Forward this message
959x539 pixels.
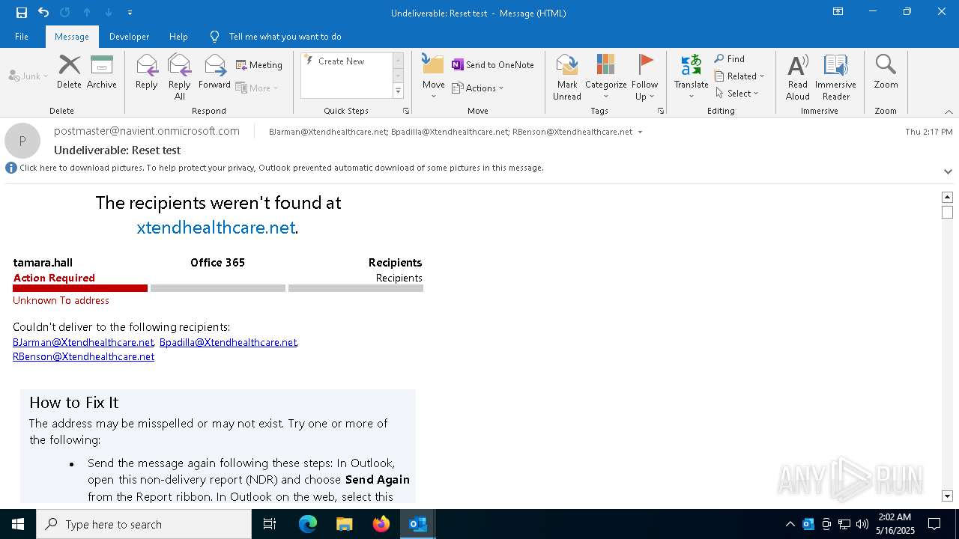(215, 72)
